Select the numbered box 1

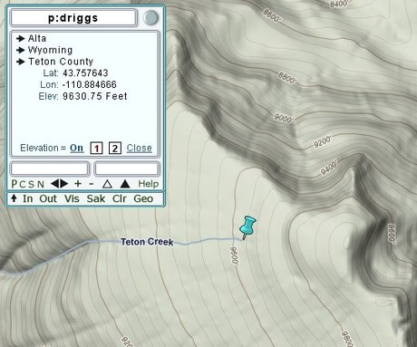tap(97, 148)
